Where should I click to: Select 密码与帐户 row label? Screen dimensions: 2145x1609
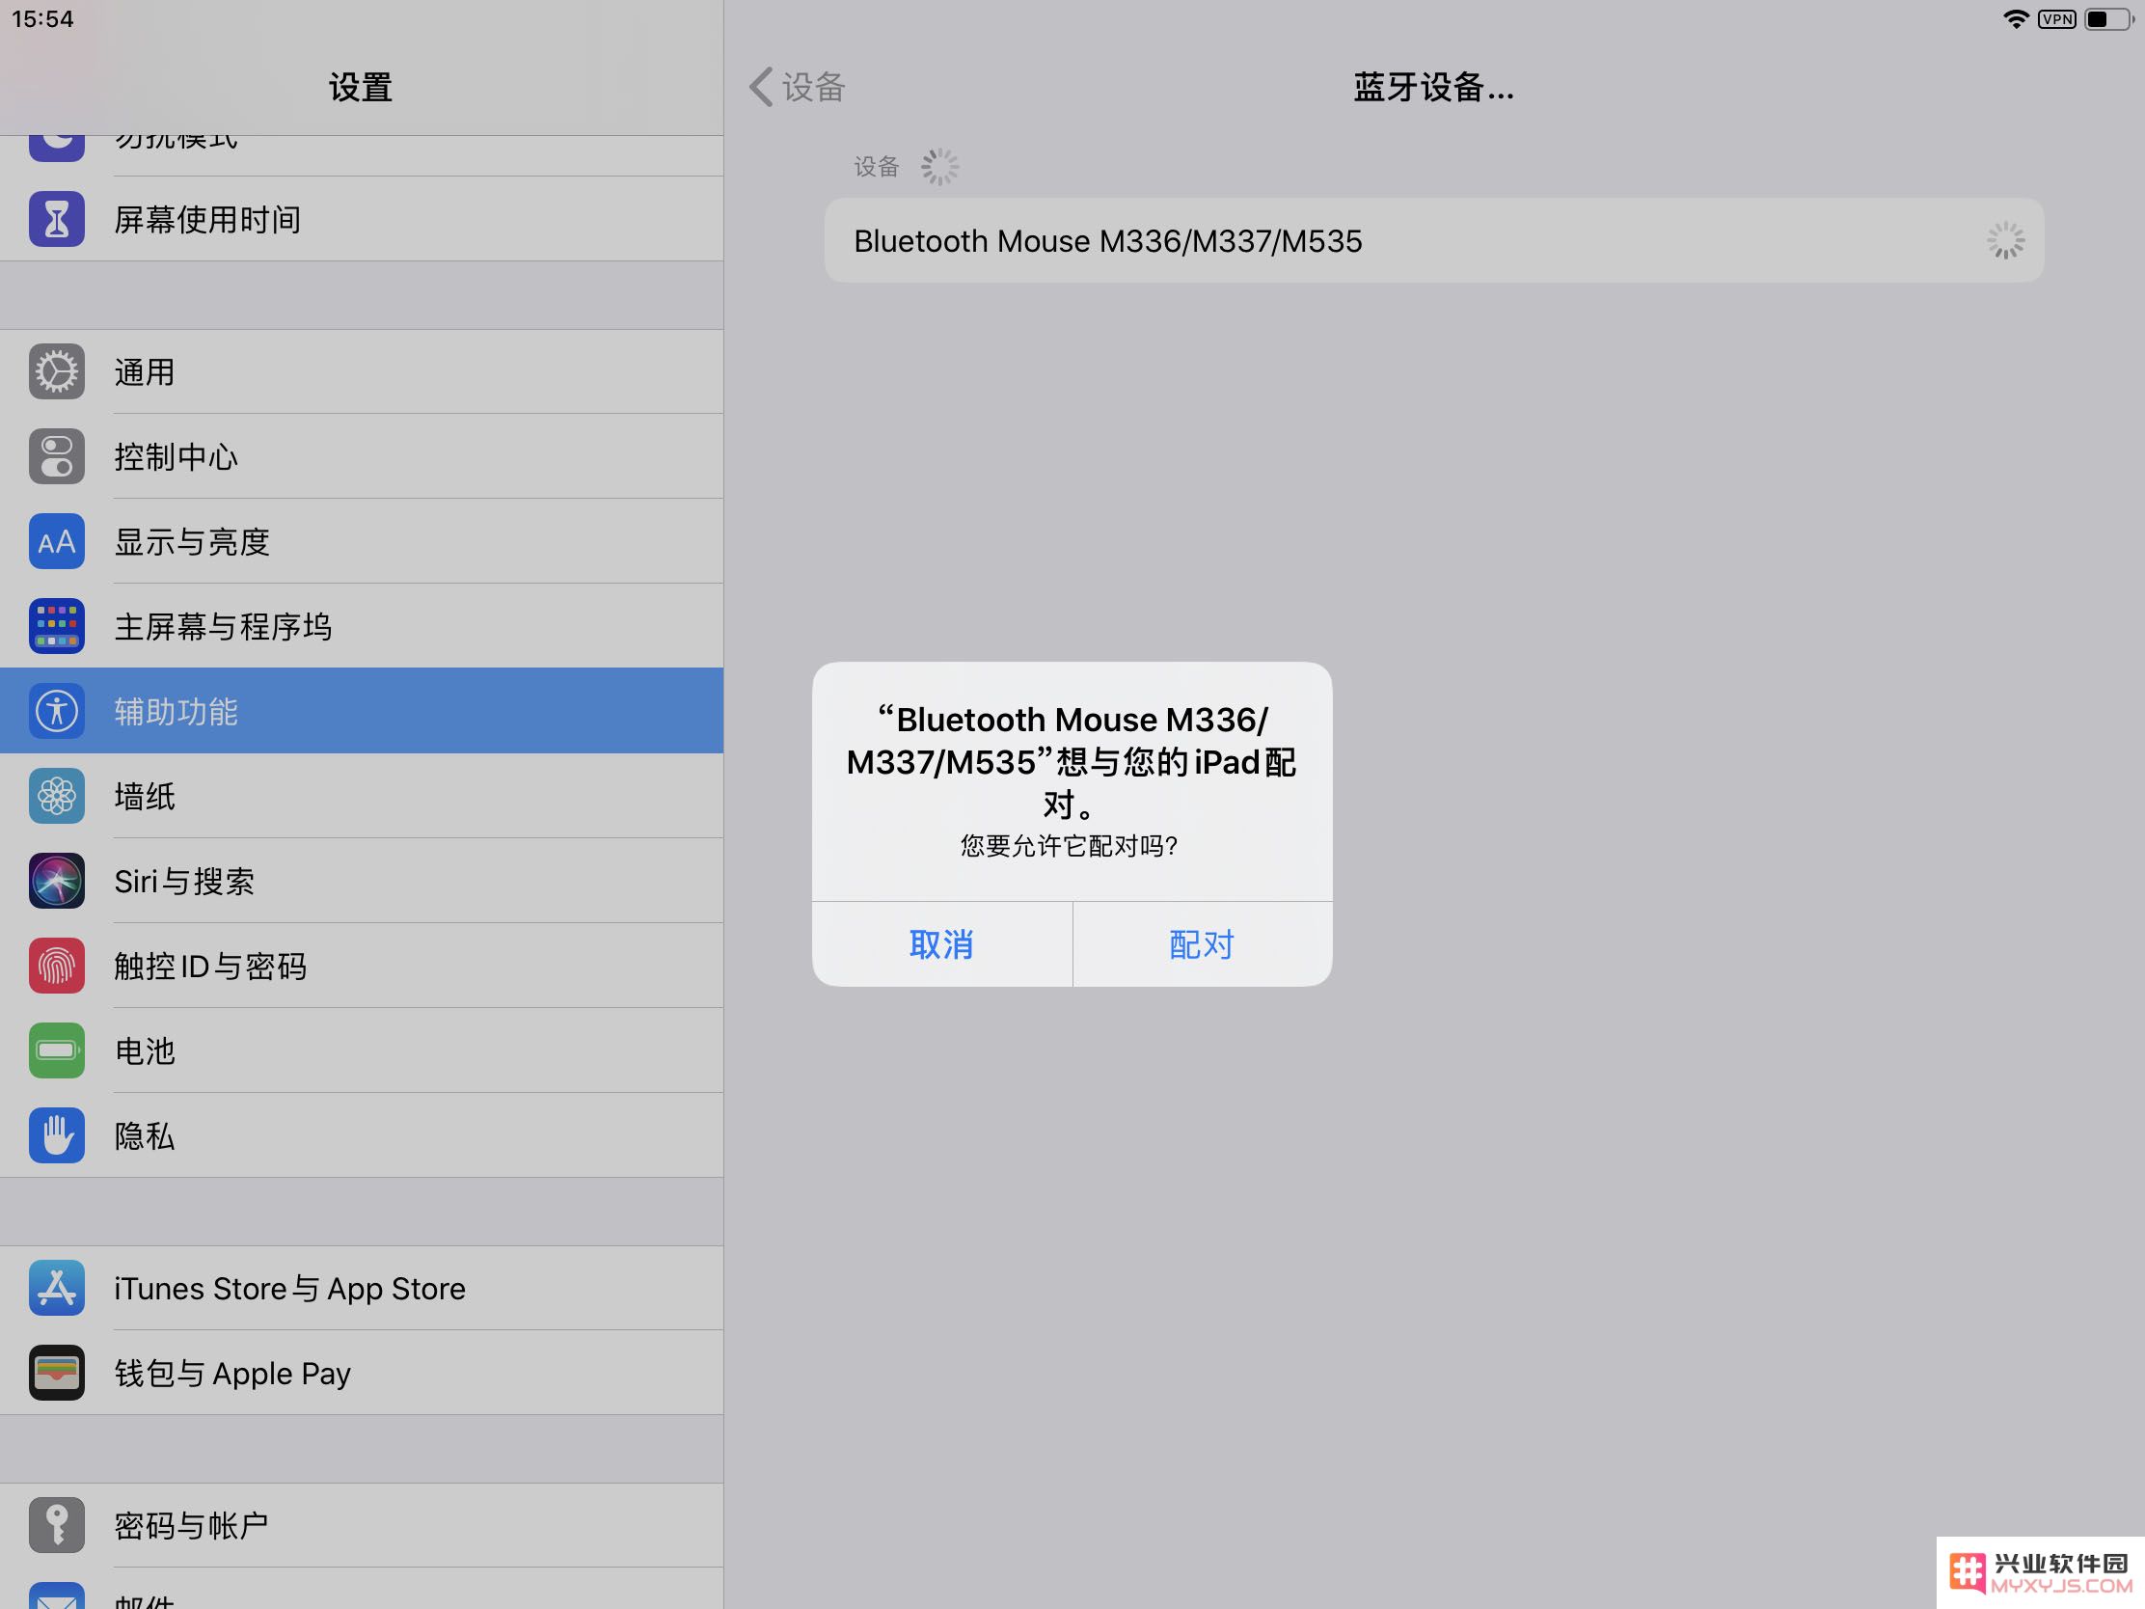point(192,1527)
